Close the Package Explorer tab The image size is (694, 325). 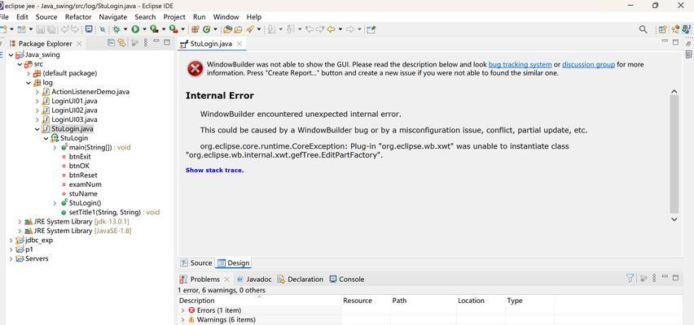tap(79, 44)
